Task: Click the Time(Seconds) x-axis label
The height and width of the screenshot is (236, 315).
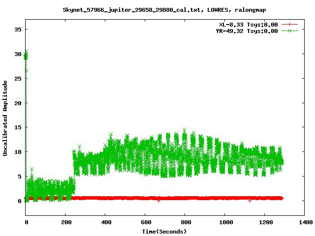Action: [x=164, y=232]
